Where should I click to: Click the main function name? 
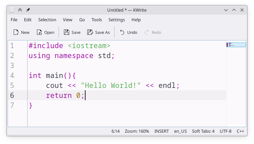[55, 76]
